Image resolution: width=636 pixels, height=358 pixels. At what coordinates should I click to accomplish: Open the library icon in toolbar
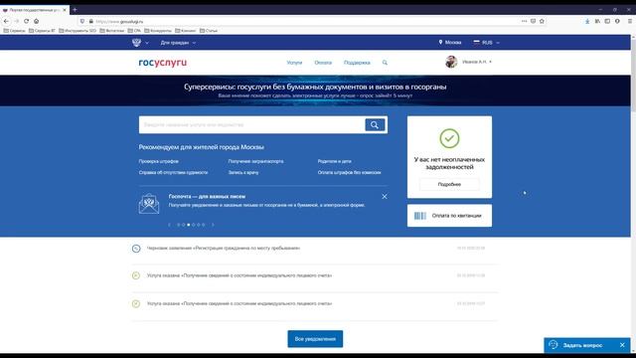tap(597, 21)
